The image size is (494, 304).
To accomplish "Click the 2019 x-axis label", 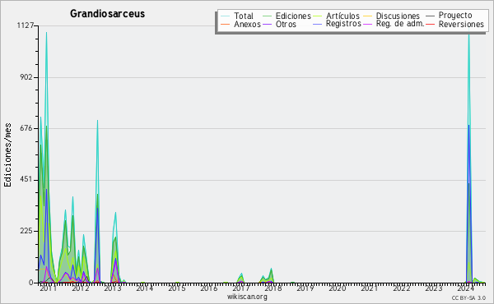I will (x=305, y=288).
